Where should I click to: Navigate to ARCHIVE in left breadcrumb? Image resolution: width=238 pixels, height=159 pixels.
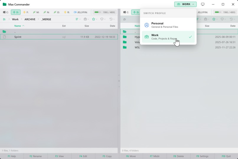click(30, 19)
